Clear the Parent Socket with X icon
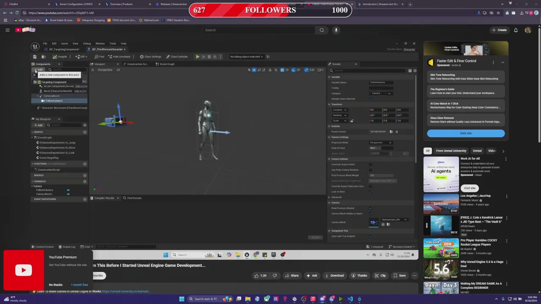The width and height of the screenshot is (541, 304). click(x=396, y=132)
